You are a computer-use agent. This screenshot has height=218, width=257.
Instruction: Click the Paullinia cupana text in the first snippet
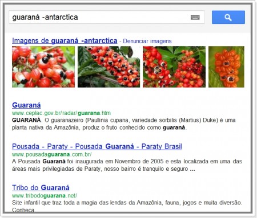pos(107,120)
